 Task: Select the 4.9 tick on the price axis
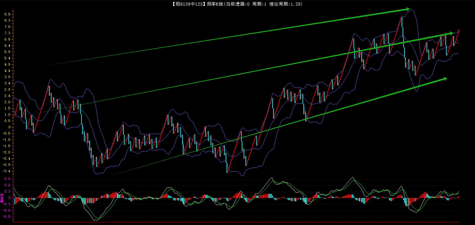pyautogui.click(x=7, y=64)
